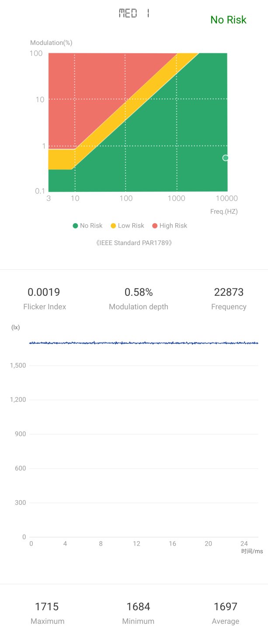Click the blue waveform line in lux chart

(144, 343)
